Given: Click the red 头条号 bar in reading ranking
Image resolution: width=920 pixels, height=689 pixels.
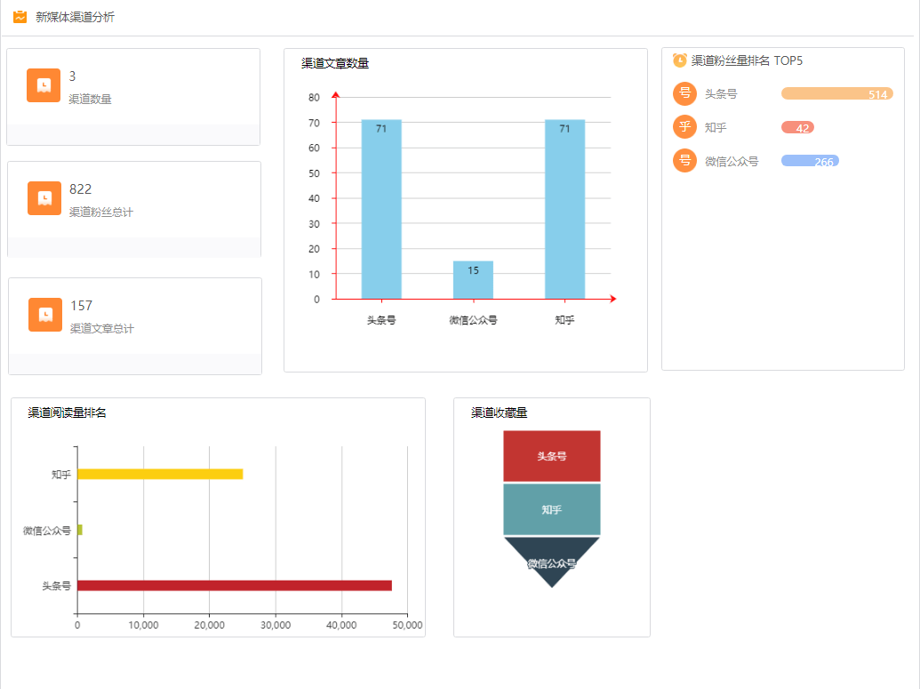Looking at the screenshot, I should pos(235,585).
